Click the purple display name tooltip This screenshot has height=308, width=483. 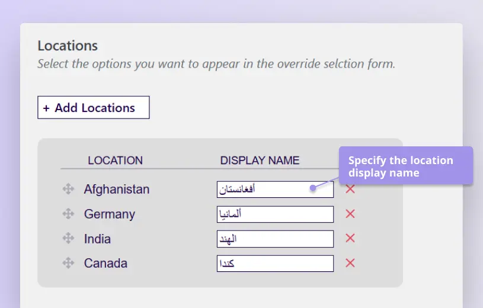click(405, 166)
